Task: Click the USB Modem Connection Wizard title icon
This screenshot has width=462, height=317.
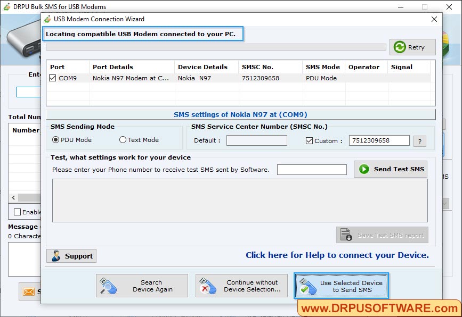Action: pos(47,19)
